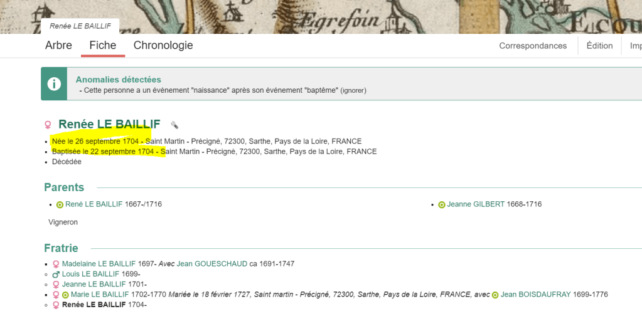Click the female symbol before the Renée LE BAILLIF heading
The width and height of the screenshot is (642, 321).
48,125
